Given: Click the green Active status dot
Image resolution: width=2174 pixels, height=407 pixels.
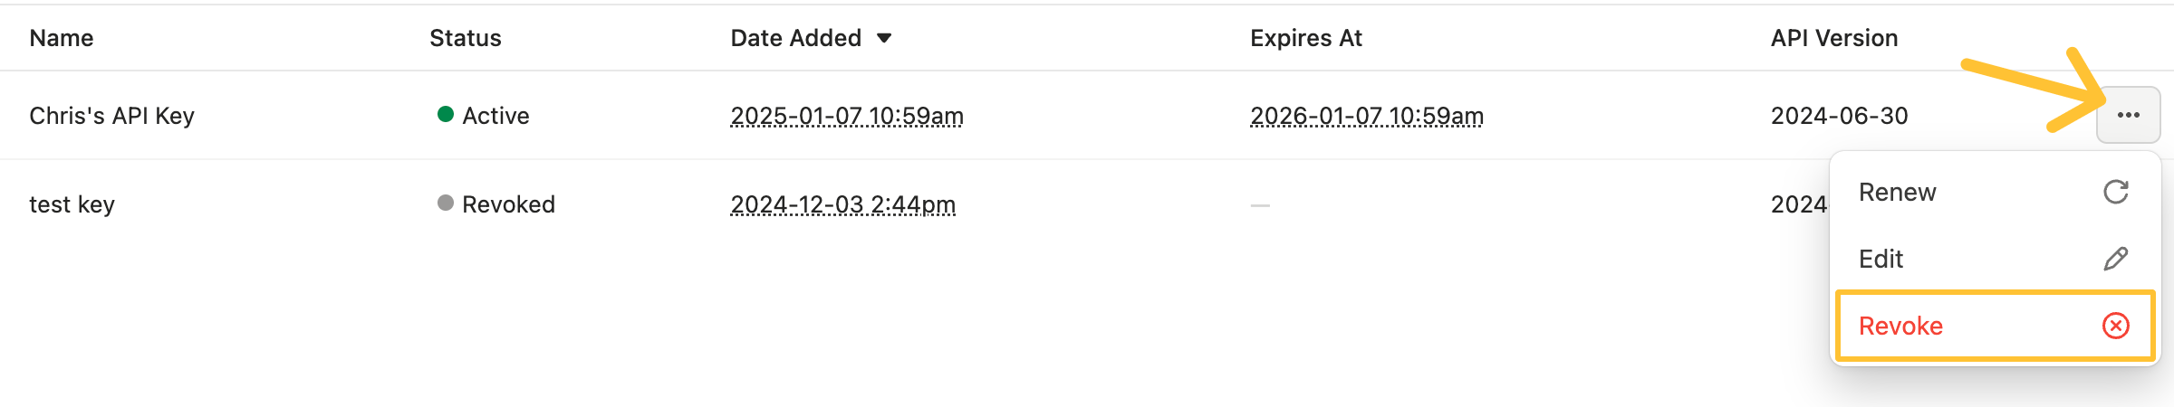Looking at the screenshot, I should (446, 114).
